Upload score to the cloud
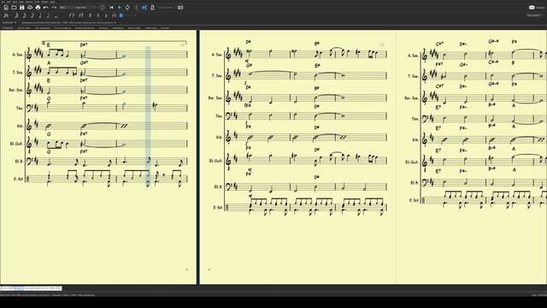 click(x=30, y=8)
